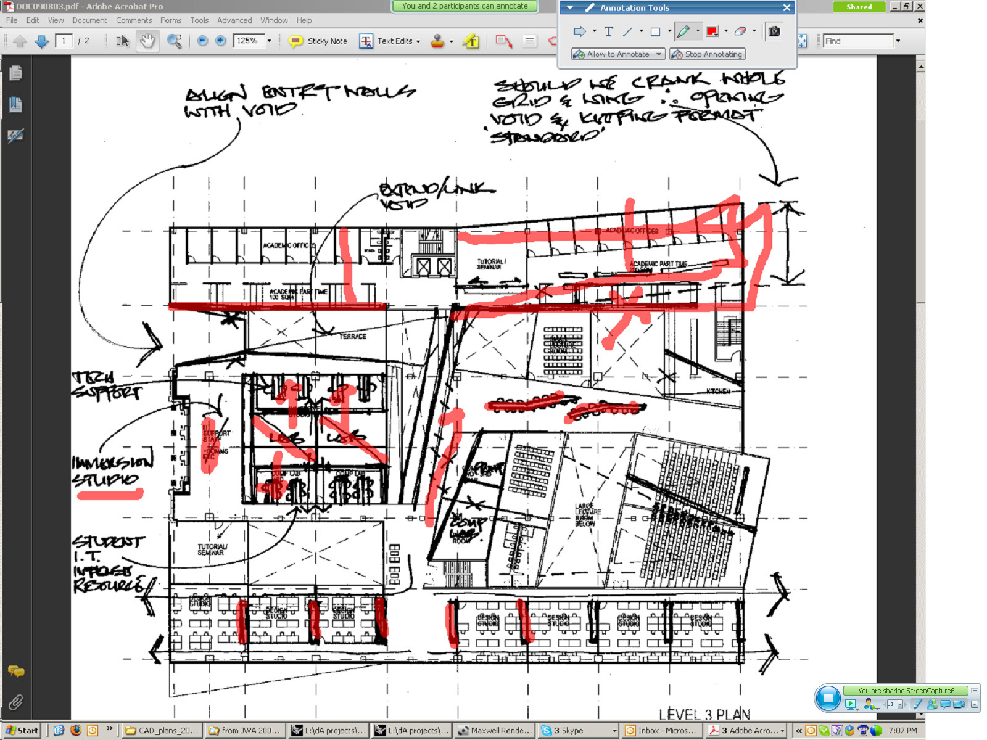
Task: Open the Edit menu
Action: click(x=33, y=20)
